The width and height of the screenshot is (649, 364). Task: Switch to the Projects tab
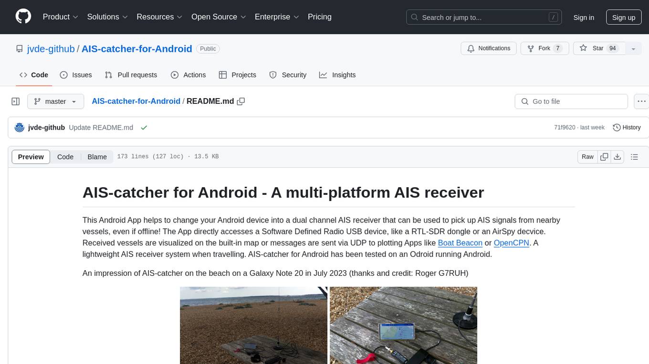point(238,75)
